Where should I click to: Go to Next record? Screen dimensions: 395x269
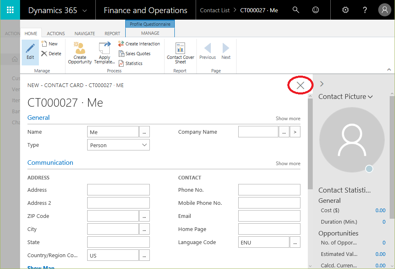click(x=226, y=52)
